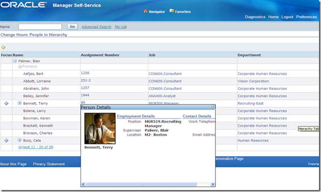The width and height of the screenshot is (321, 192).
Task: Click Next 11 - 20 of 59 link
Action: 38,147
